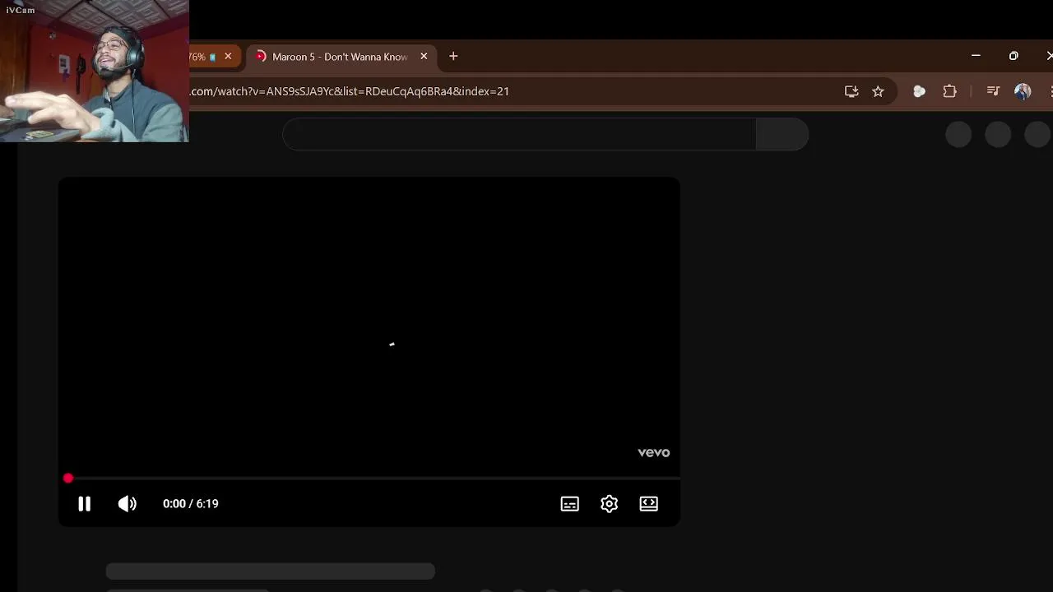Screen dimensions: 1053x592
Task: Switch to the Maroon 5 - Don't Wanna Know tab
Action: [340, 57]
